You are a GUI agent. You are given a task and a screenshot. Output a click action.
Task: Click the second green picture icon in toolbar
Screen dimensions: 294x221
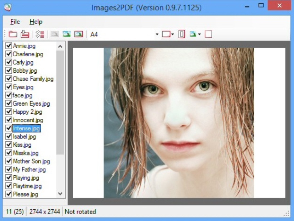pyautogui.click(x=67, y=34)
